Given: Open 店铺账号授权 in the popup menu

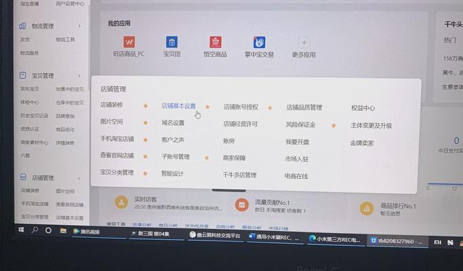Looking at the screenshot, I should [241, 107].
